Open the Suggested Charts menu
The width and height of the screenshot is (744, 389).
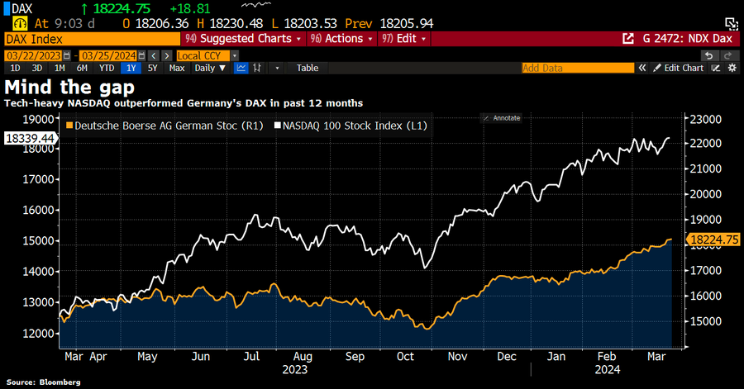(x=243, y=39)
